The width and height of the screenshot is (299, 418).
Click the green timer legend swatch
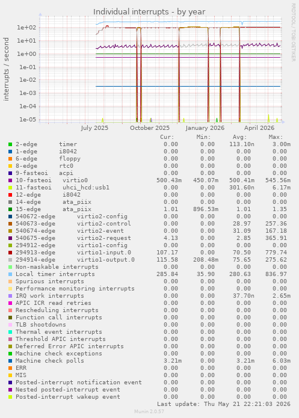[x=10, y=144]
